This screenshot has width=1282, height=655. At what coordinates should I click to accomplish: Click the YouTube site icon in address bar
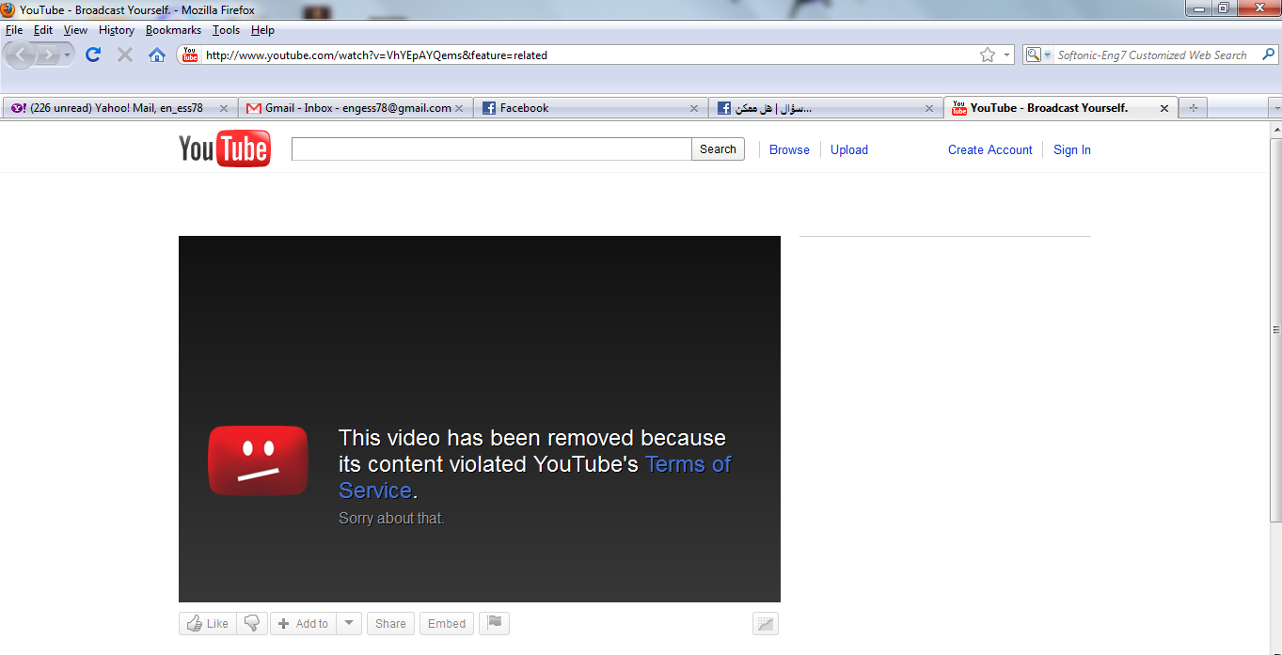point(190,55)
